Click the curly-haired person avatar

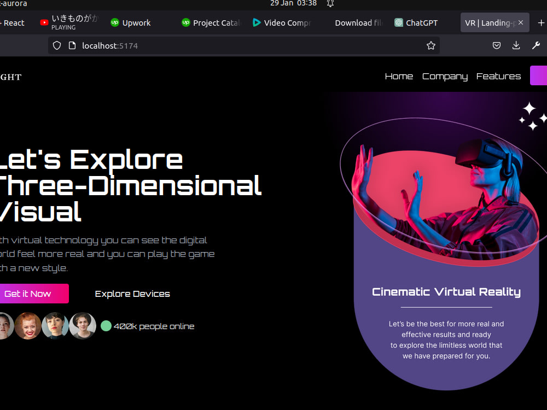83,326
